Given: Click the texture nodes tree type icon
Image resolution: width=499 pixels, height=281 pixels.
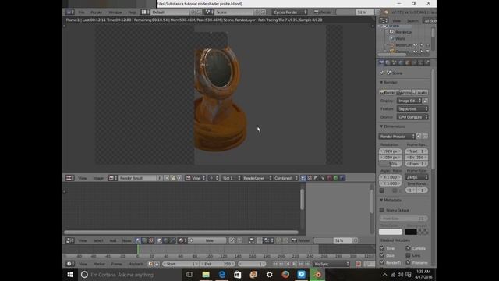Looking at the screenshot, I should pyautogui.click(x=151, y=240).
